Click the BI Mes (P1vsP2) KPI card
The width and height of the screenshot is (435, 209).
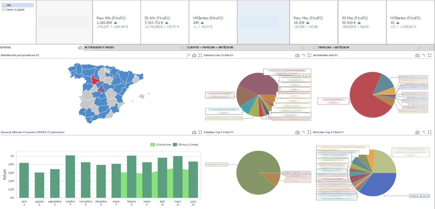point(362,22)
